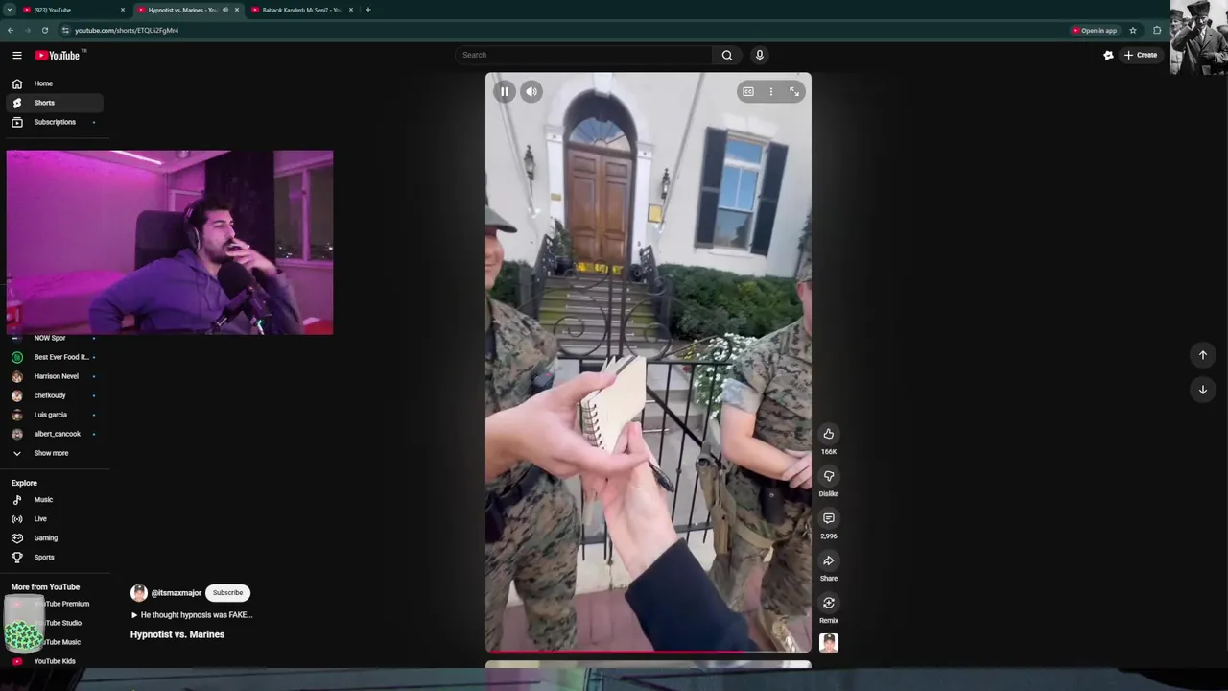Screen dimensions: 1228x691
Task: Pause the Shorts video
Action: 505,91
